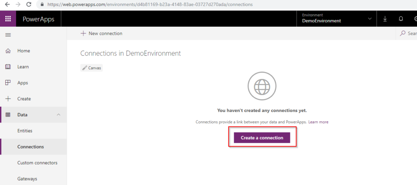Toggle the hamburger navigation menu
Viewport: 417px width, 185px height.
[x=8, y=35]
